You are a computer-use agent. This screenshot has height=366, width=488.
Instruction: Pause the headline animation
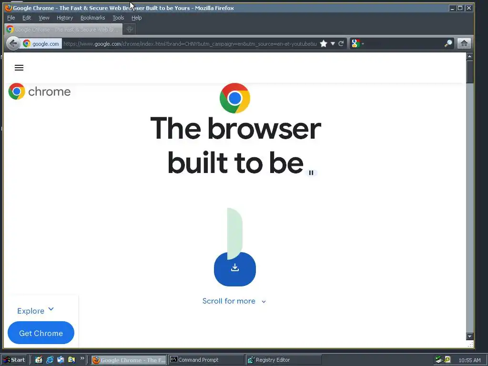(311, 173)
